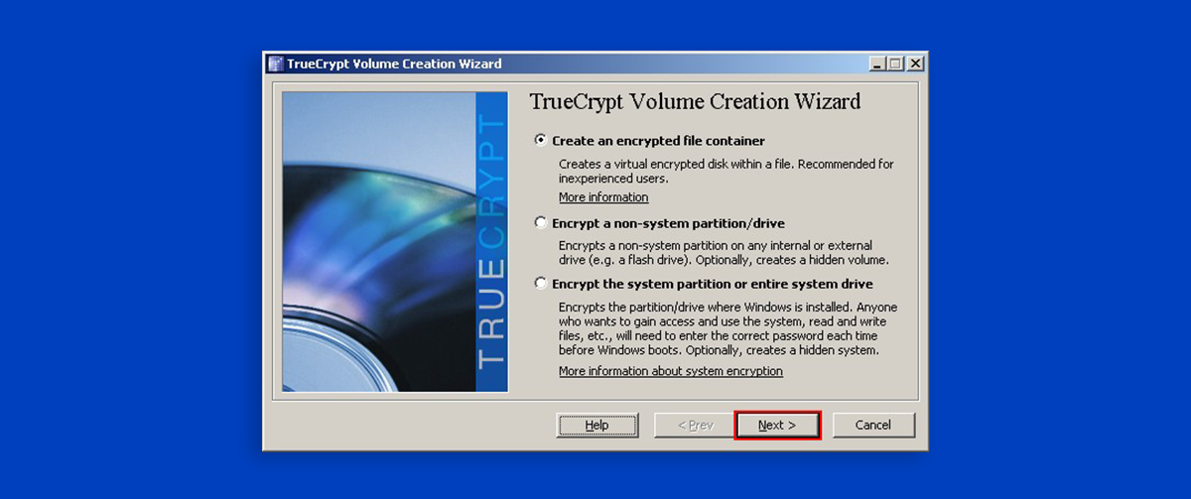Minimize the TrueCrypt wizard window
1191x499 pixels.
(878, 63)
